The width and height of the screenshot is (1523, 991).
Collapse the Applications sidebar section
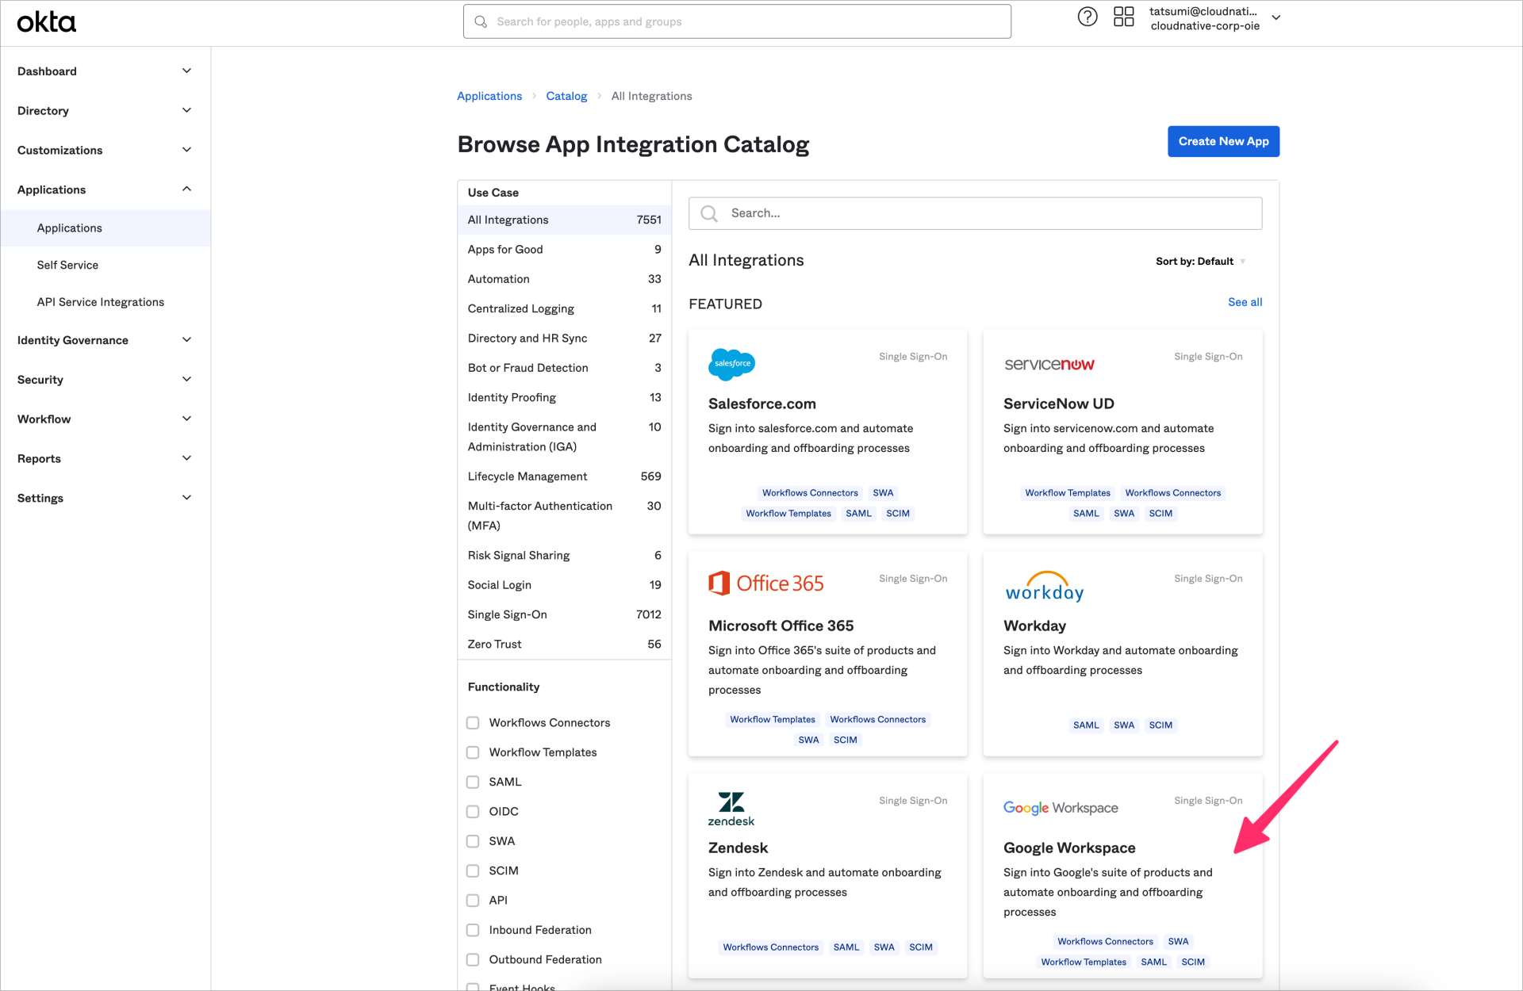[186, 189]
